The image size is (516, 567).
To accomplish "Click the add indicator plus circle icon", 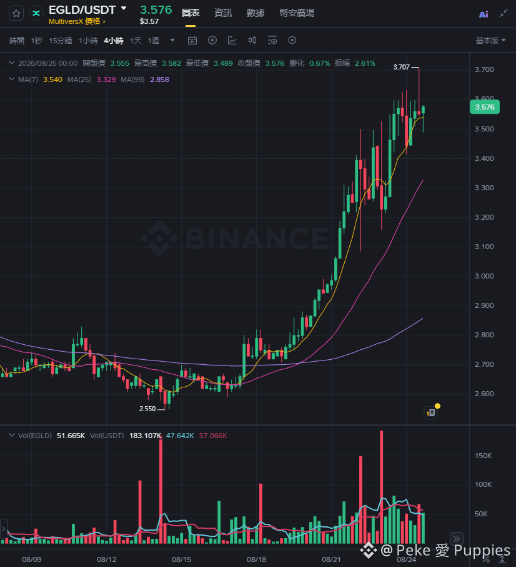I will point(212,40).
